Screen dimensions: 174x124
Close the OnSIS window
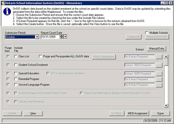tap(171, 3)
